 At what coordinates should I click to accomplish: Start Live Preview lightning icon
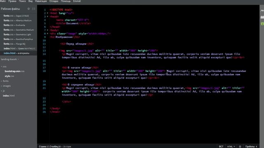262,11
